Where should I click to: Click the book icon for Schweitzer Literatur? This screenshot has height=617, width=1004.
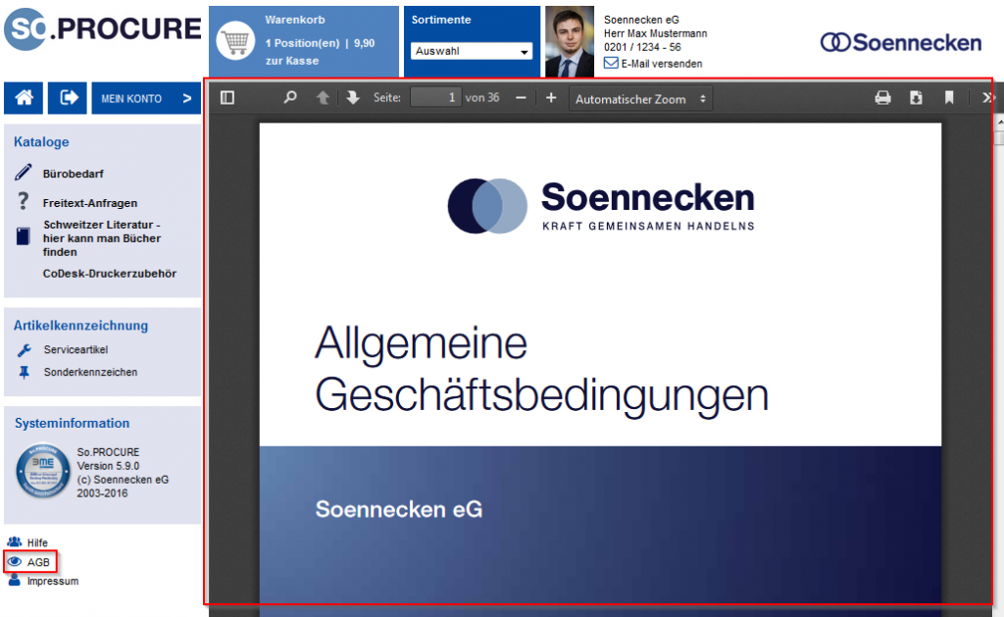pyautogui.click(x=24, y=235)
